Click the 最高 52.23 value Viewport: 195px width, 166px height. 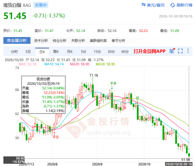point(143,31)
